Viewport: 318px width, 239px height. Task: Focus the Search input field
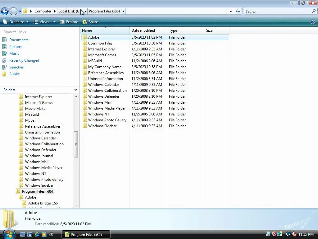[x=278, y=12]
